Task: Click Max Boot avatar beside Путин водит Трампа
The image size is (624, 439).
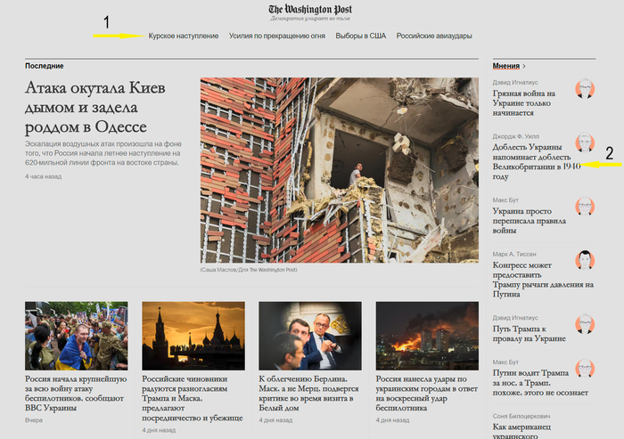Action: click(x=585, y=369)
